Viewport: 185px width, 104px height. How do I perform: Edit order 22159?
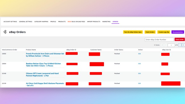pos(139,83)
